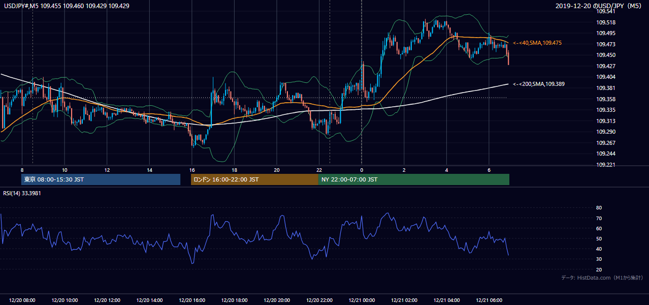Viewport: 649px width, 305px height.
Task: Click the bottom date label 12/20 08:00
Action: pos(22,300)
